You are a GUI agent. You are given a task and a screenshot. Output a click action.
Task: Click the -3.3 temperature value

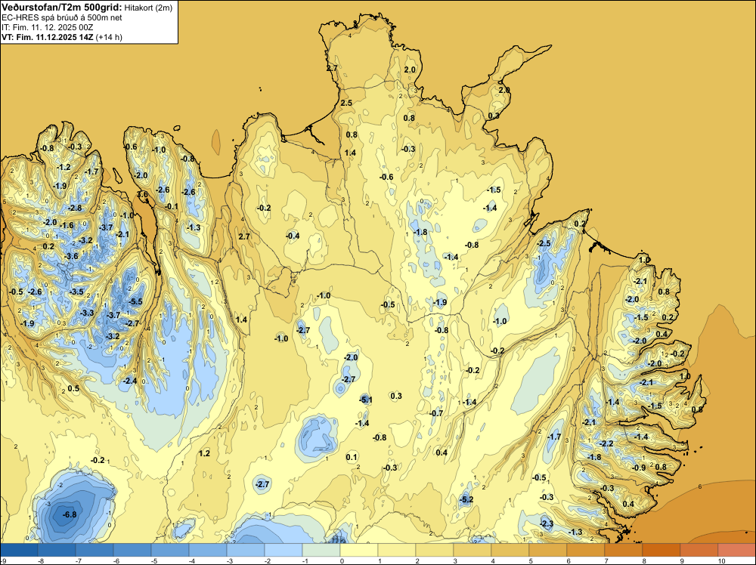click(x=87, y=313)
